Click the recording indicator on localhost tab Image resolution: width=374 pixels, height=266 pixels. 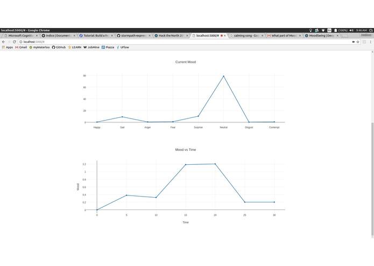(x=222, y=36)
